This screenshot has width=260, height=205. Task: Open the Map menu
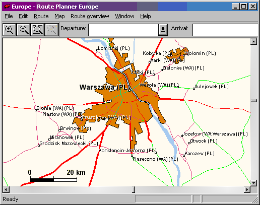coord(59,16)
